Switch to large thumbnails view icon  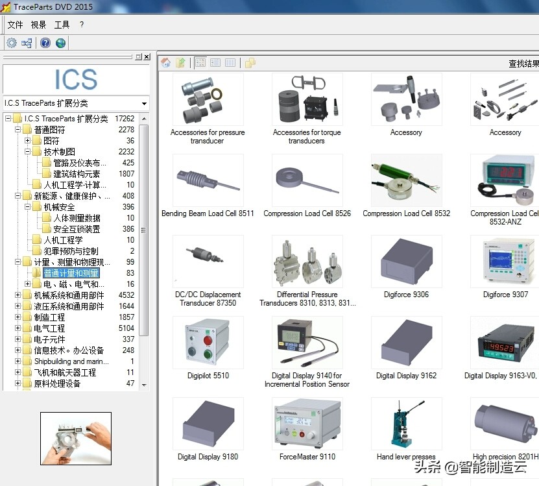tap(200, 62)
